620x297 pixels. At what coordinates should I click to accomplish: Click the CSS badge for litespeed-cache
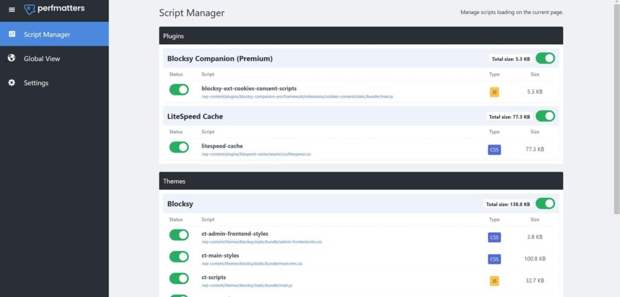tap(494, 149)
